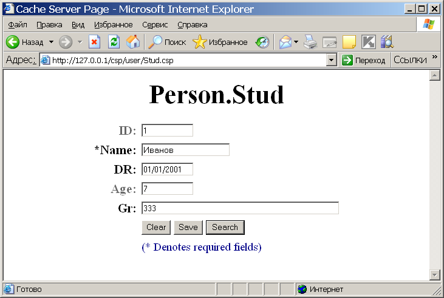Click the Name field containing Иванов
The height and width of the screenshot is (298, 444).
(x=185, y=150)
